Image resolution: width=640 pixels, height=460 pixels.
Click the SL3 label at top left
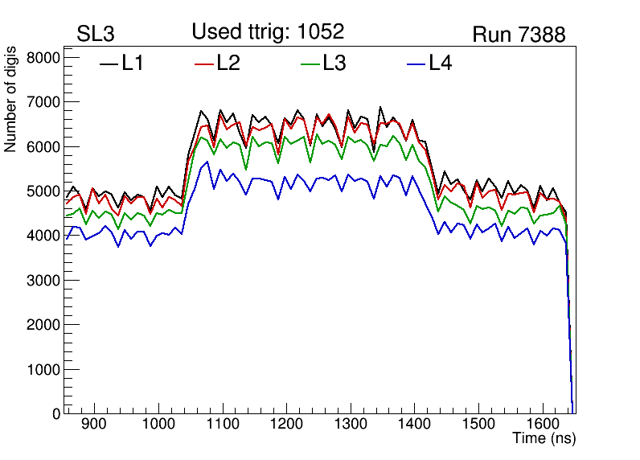(x=97, y=35)
